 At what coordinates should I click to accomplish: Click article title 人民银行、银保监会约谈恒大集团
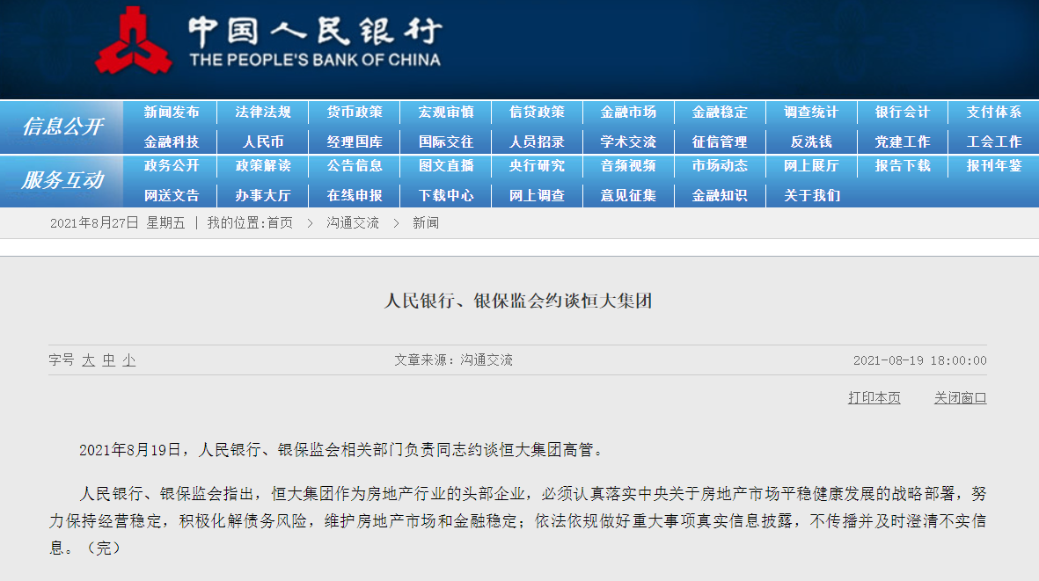coord(518,301)
